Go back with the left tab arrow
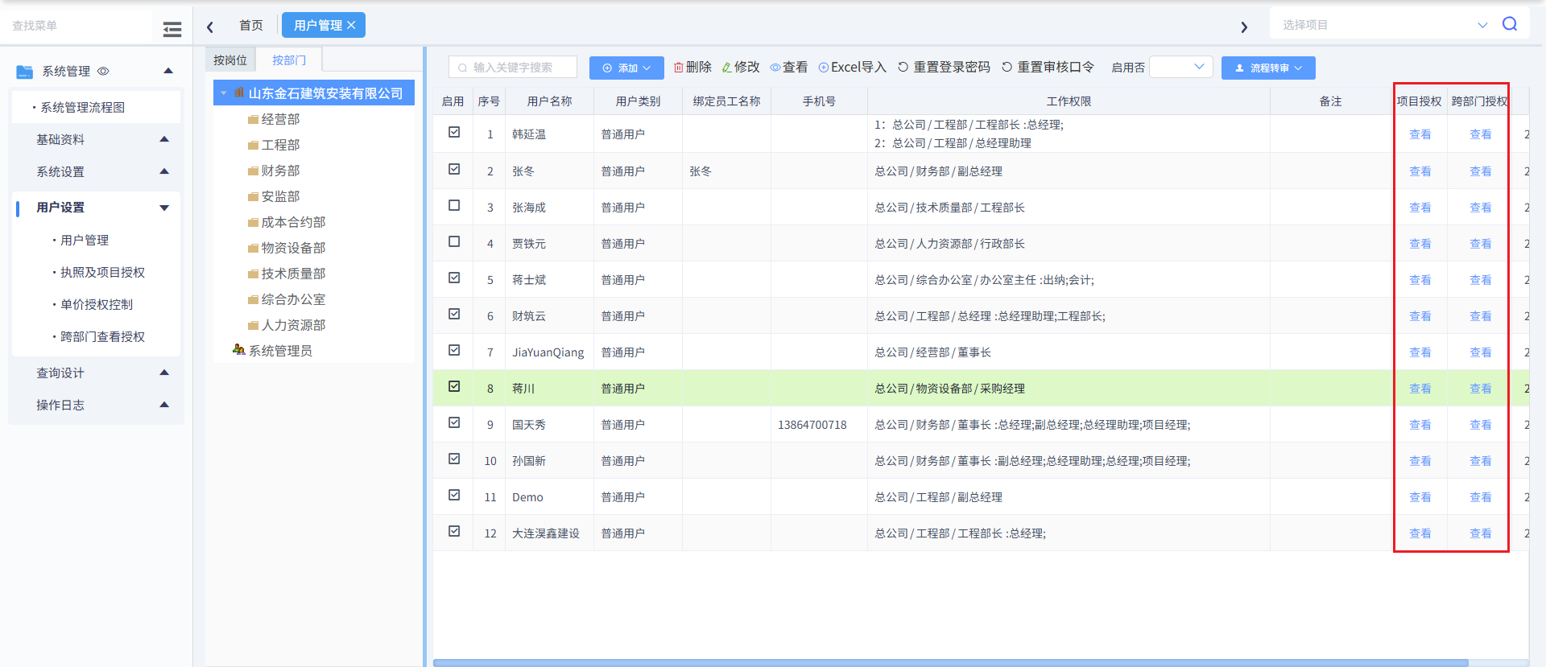Screen dimensions: 1546x667 [210, 27]
